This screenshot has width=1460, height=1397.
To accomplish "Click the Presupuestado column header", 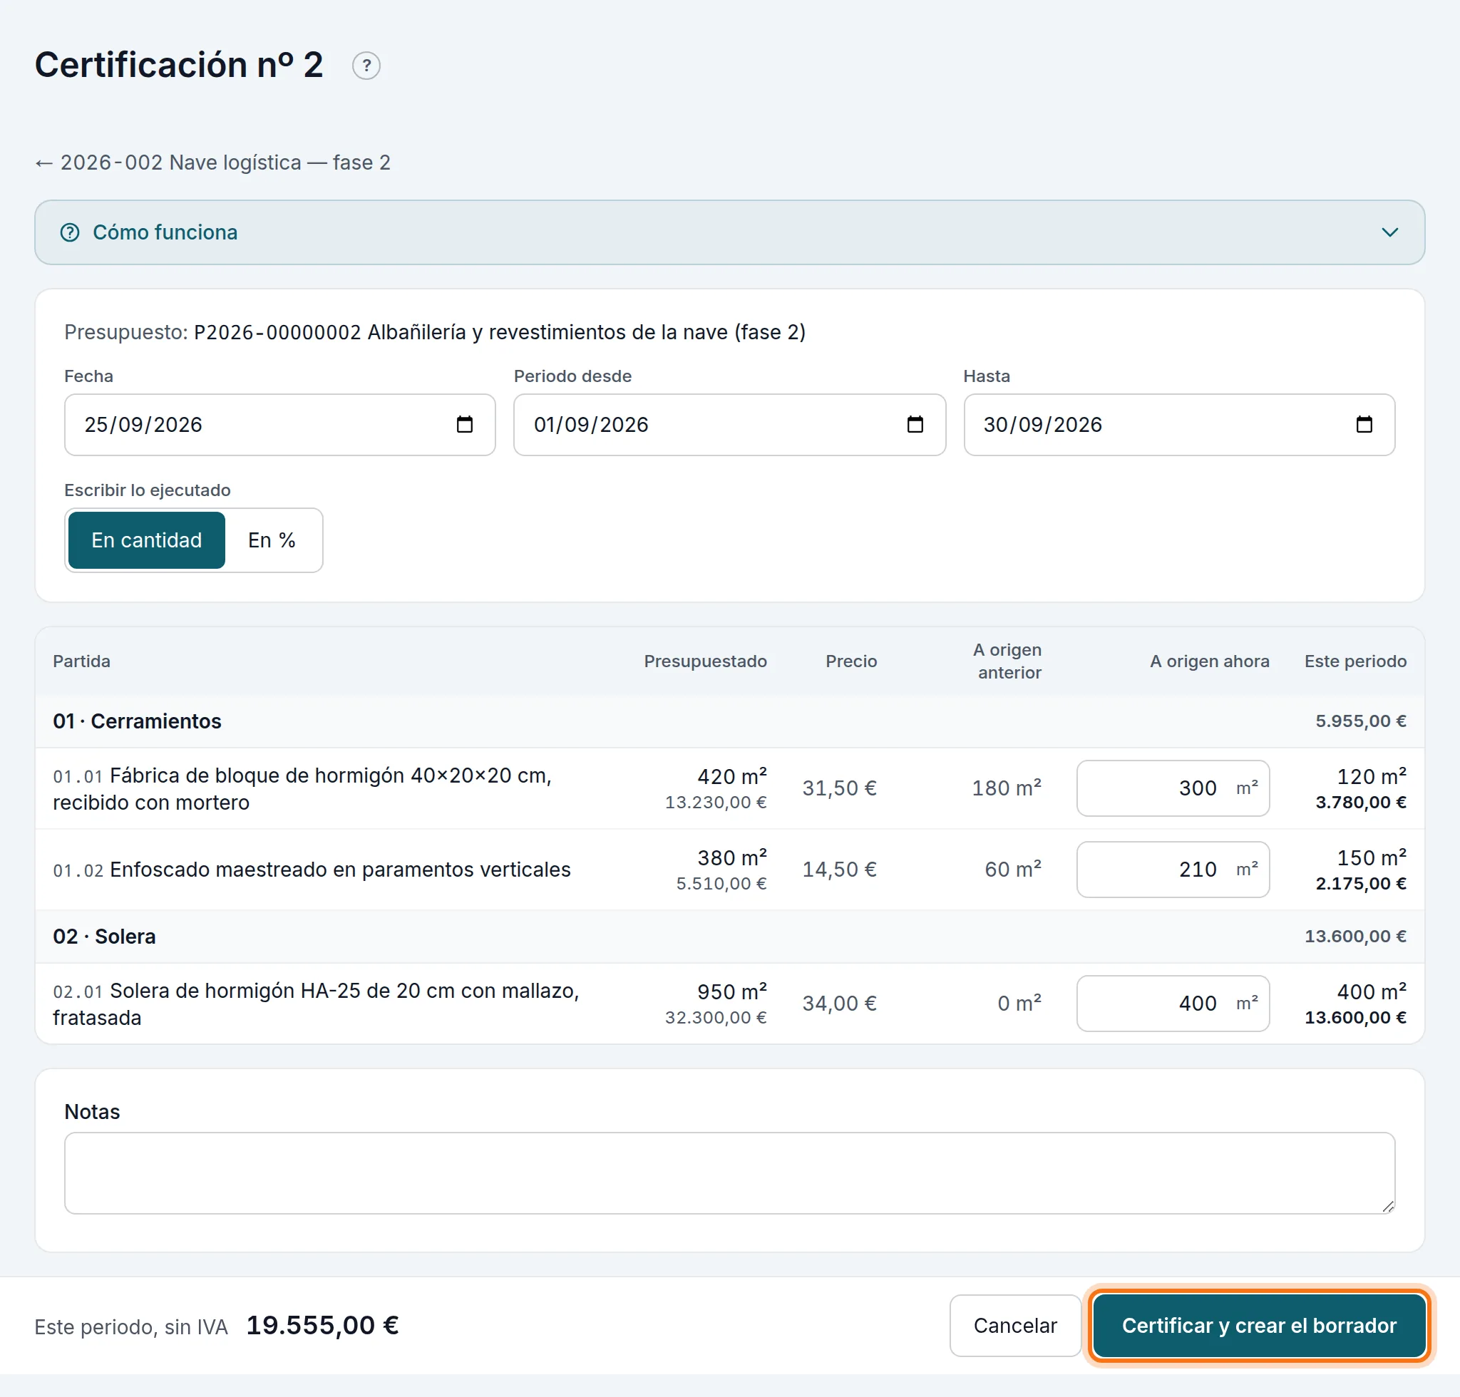I will coord(704,661).
